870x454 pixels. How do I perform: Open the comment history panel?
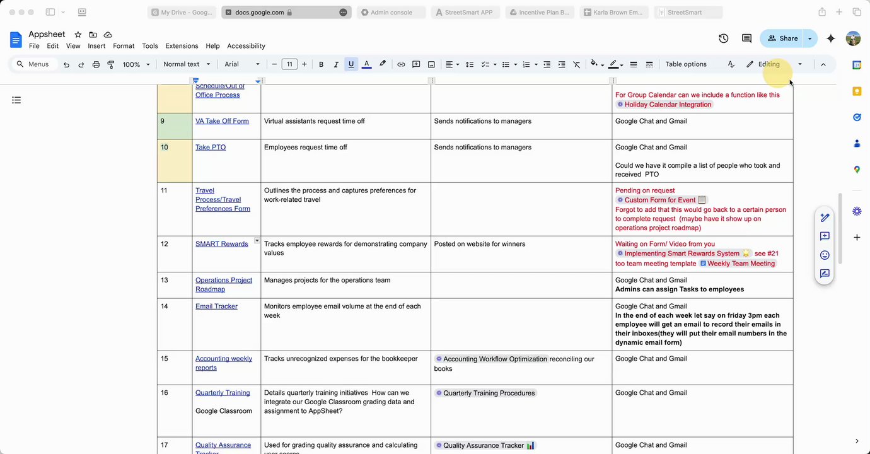746,38
